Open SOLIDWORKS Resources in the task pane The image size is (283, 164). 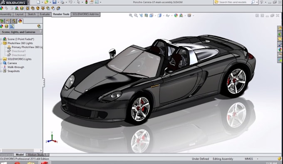(280, 28)
